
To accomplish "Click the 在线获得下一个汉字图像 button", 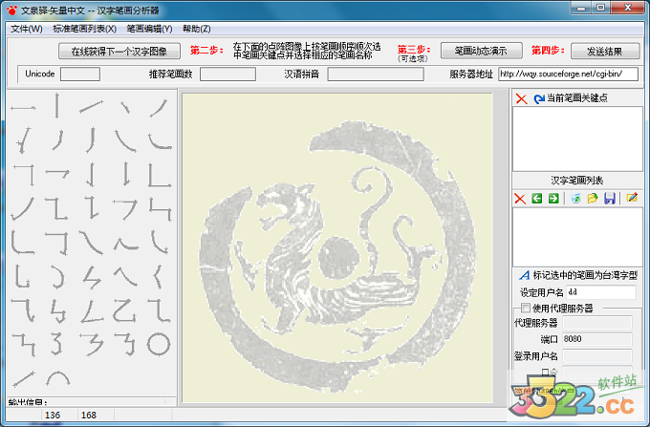I will [119, 51].
